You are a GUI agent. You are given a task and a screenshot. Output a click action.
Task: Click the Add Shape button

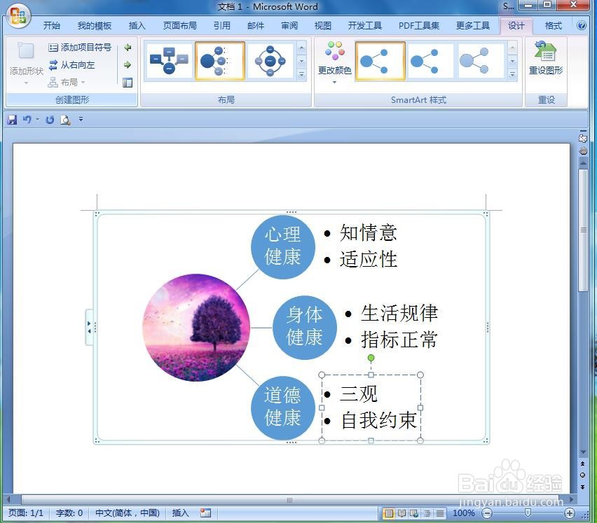click(26, 64)
